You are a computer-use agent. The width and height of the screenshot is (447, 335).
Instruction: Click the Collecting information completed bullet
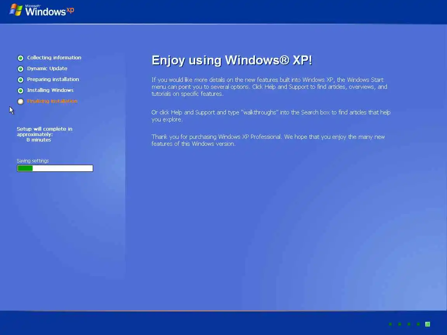tap(21, 58)
